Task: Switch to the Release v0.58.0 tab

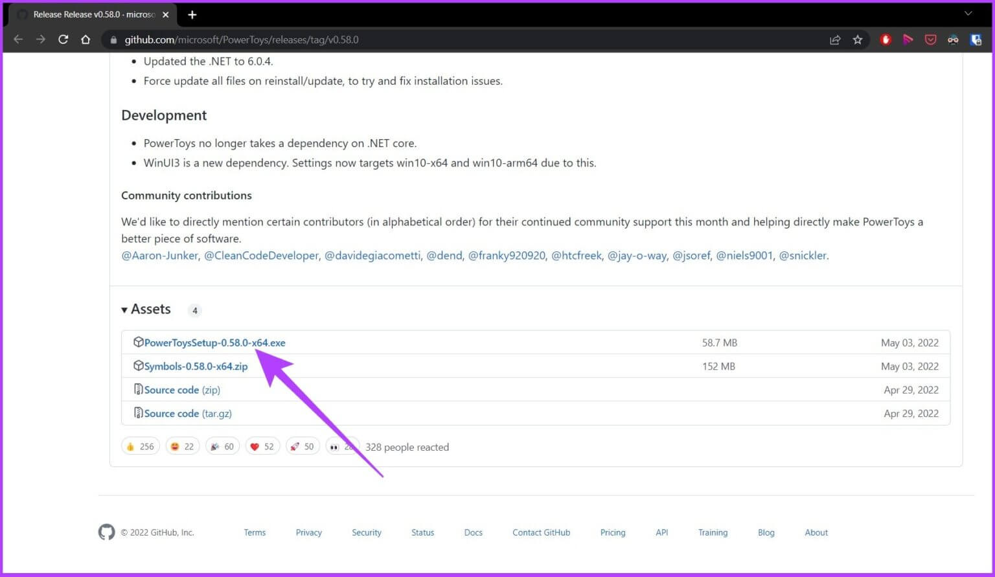Action: click(94, 14)
